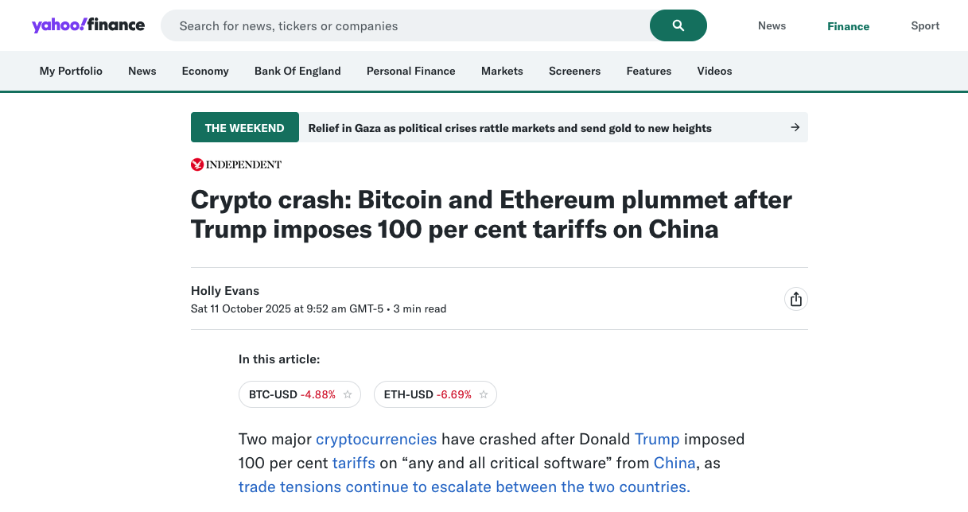
Task: Star BTC-USD to add to watchlist
Action: click(348, 394)
